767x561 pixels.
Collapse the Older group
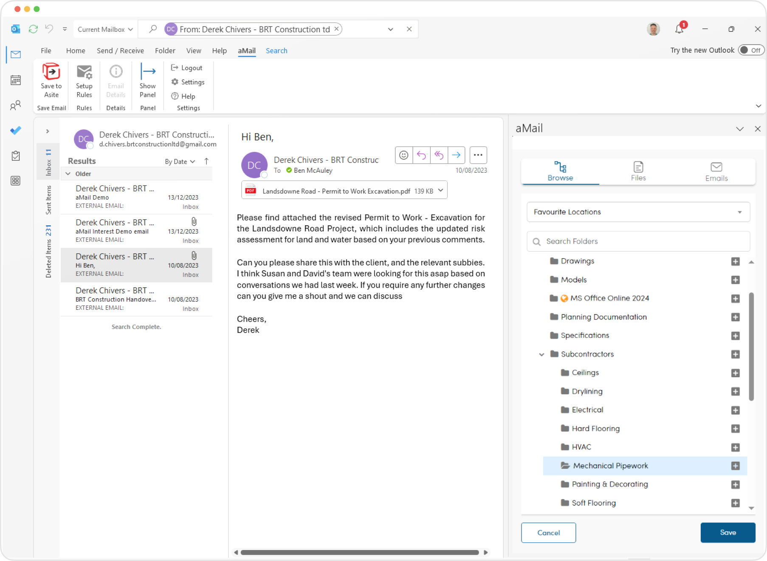(x=68, y=174)
